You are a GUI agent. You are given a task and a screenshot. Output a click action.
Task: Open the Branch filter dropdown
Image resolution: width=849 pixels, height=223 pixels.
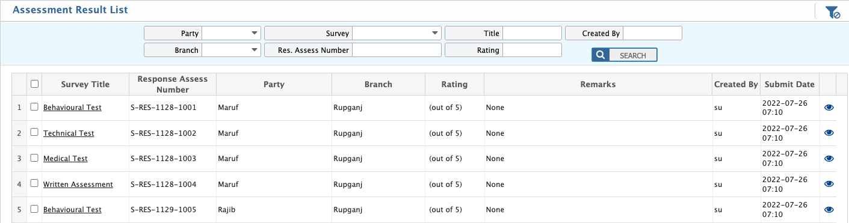click(x=231, y=50)
